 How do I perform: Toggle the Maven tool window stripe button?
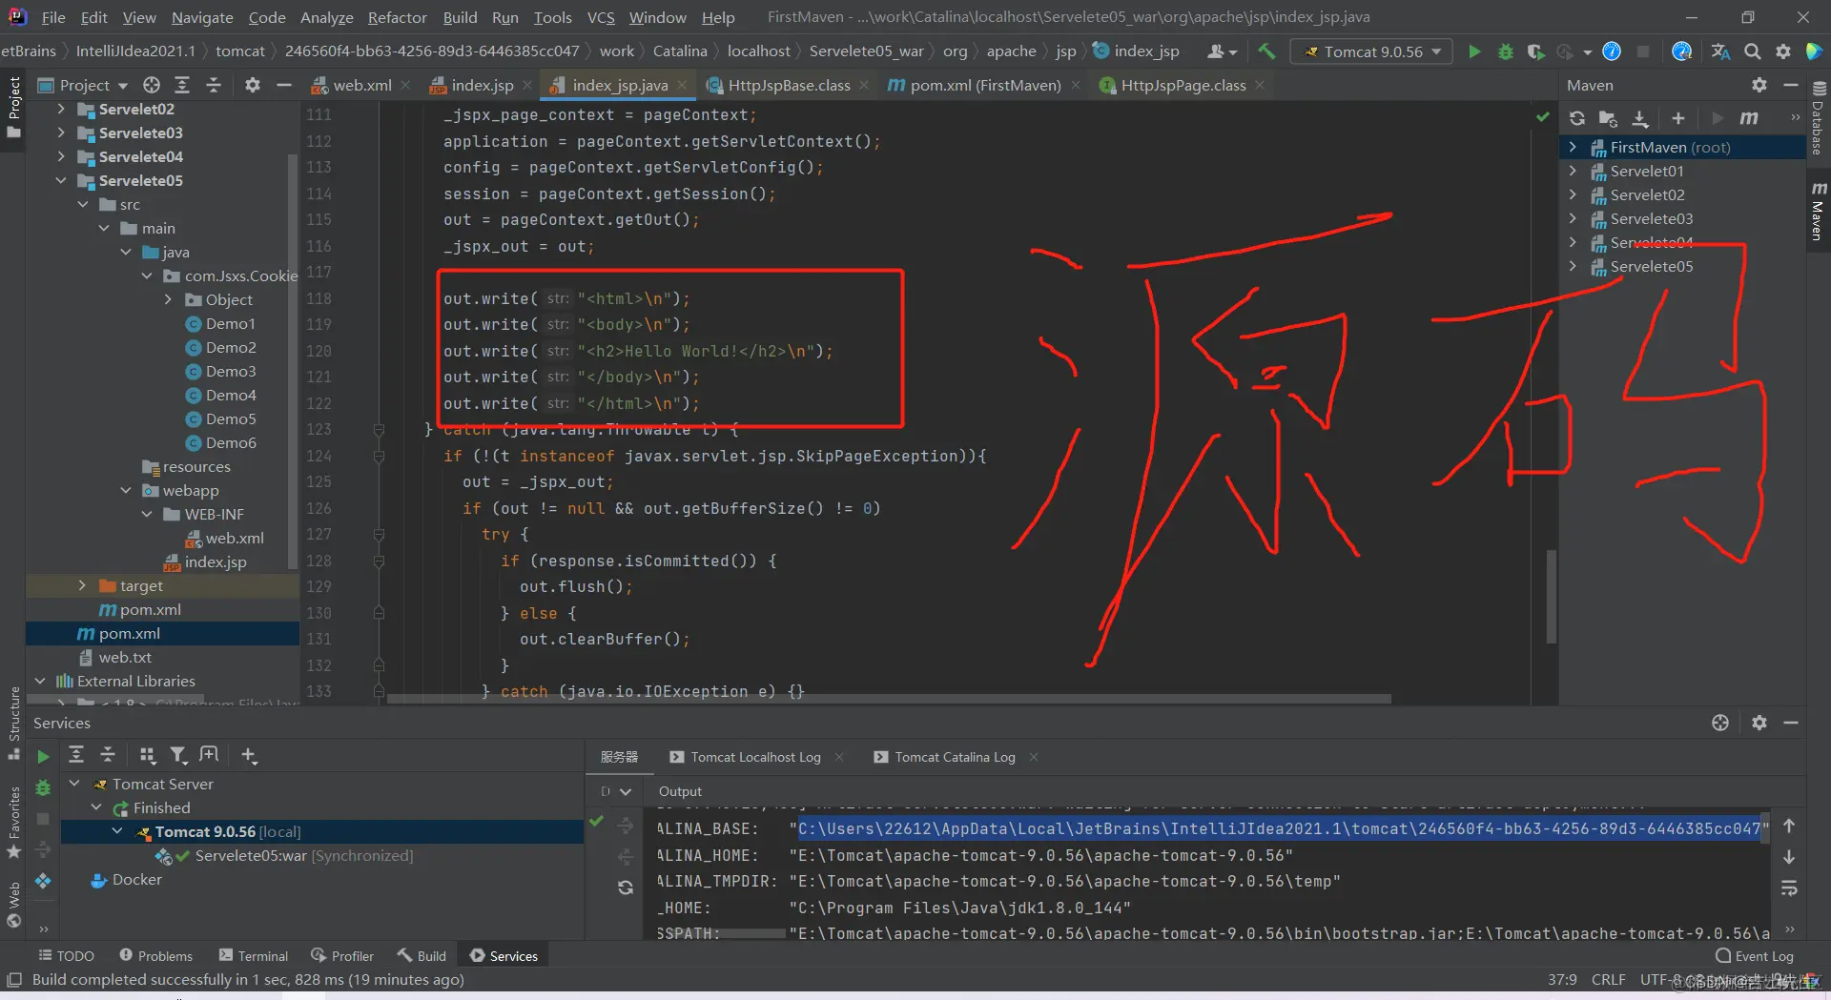[x=1818, y=210]
